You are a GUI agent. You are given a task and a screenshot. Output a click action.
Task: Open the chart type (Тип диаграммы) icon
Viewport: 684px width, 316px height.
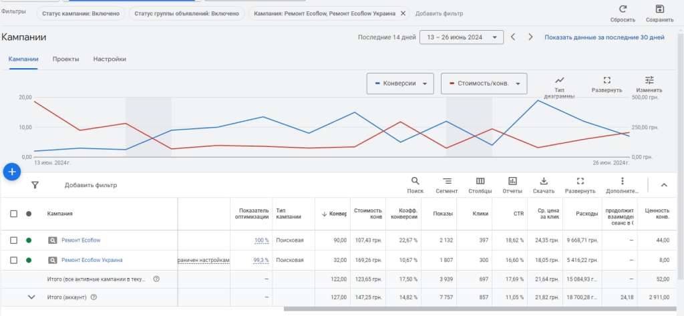click(559, 80)
